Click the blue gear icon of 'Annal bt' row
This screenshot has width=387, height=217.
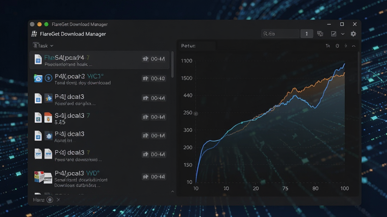[48, 136]
